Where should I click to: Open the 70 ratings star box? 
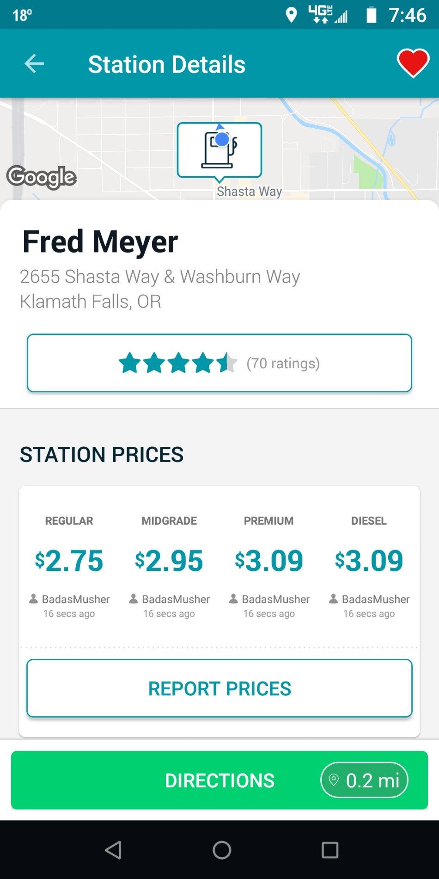pos(219,363)
